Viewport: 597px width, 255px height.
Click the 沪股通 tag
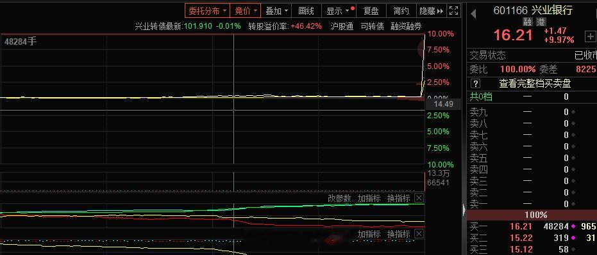(x=342, y=26)
